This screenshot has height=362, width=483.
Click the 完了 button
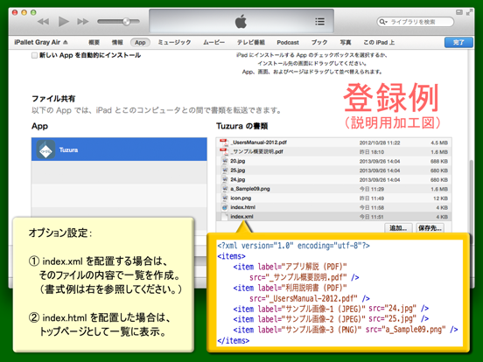(x=458, y=43)
